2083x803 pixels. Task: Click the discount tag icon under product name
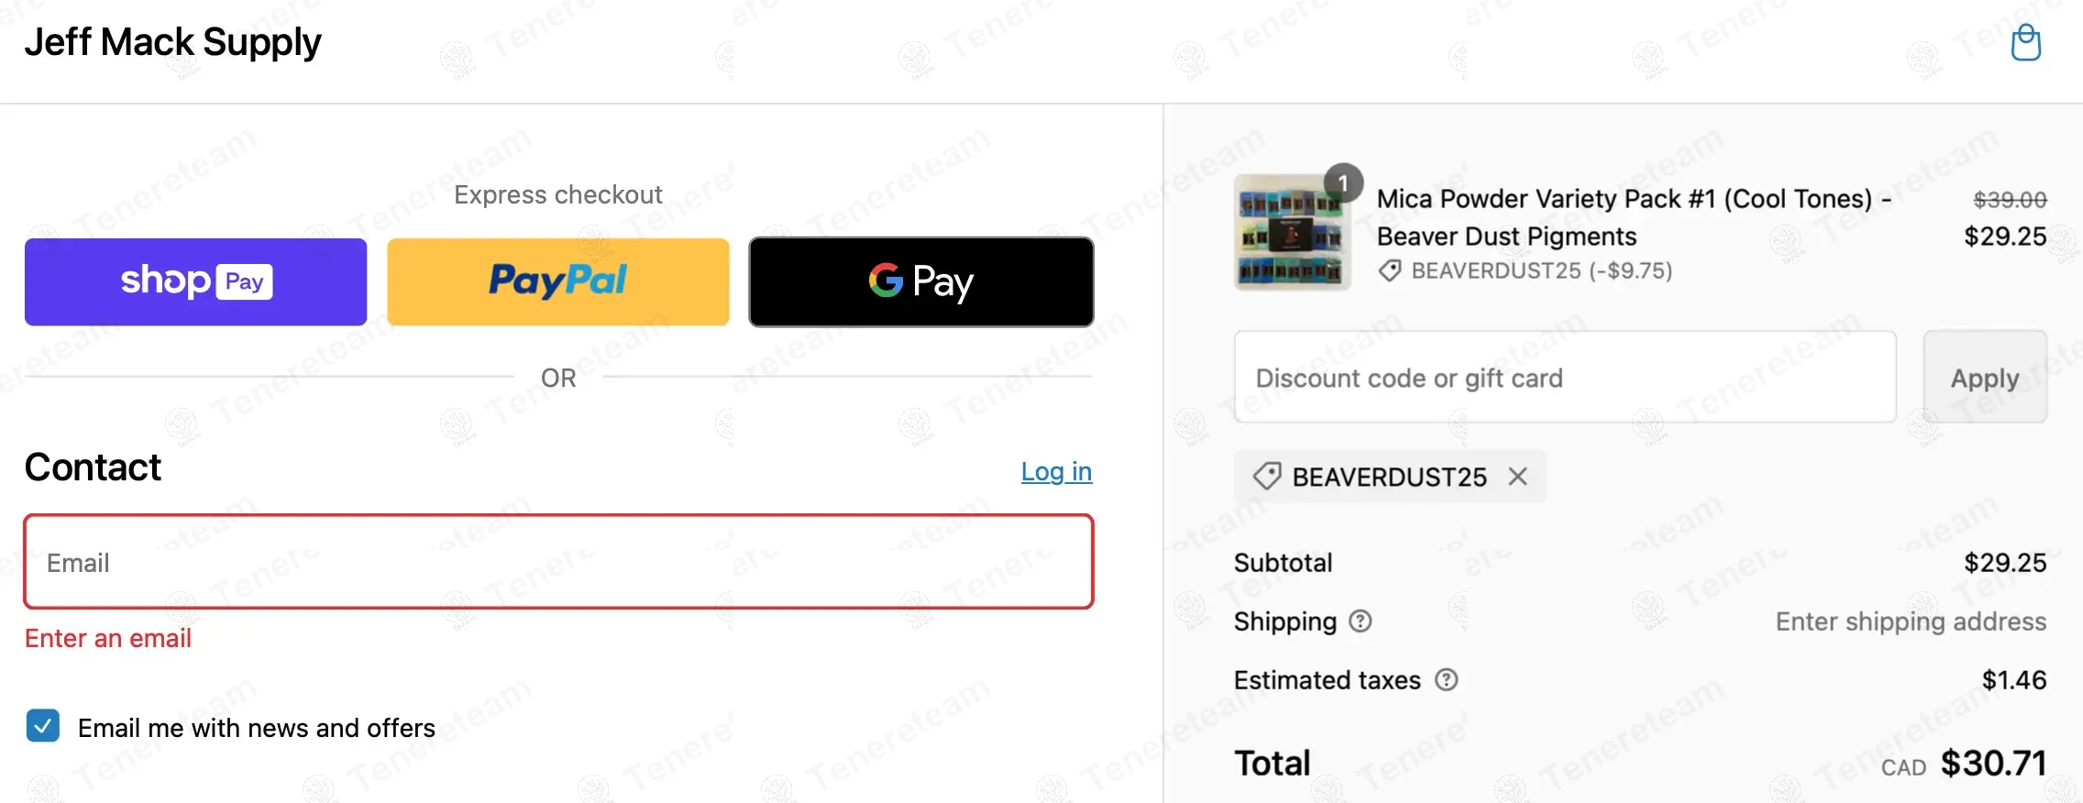[1390, 271]
